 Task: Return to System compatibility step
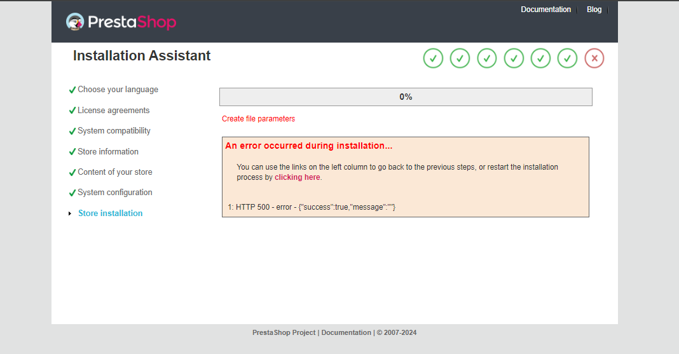pyautogui.click(x=114, y=131)
